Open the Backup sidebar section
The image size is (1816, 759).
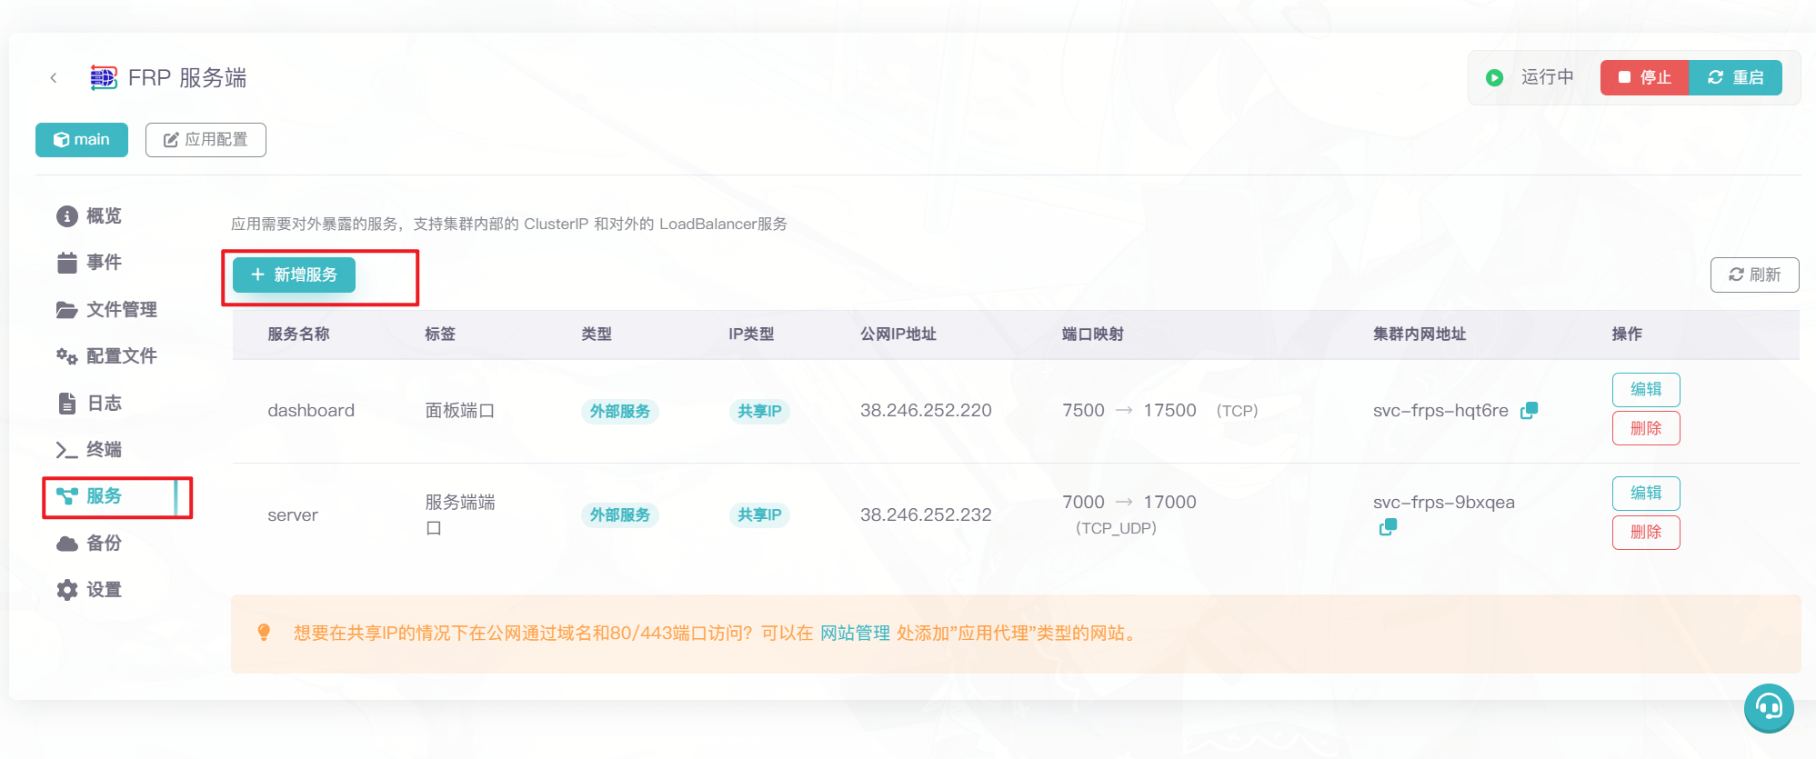[x=103, y=544]
